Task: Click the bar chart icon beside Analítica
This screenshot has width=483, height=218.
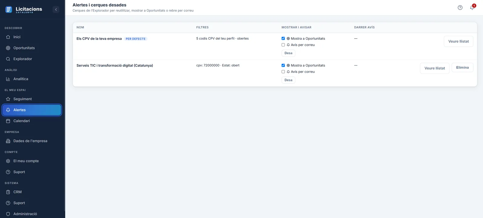Action: (8, 79)
